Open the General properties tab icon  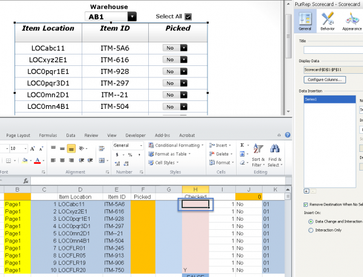pyautogui.click(x=305, y=21)
